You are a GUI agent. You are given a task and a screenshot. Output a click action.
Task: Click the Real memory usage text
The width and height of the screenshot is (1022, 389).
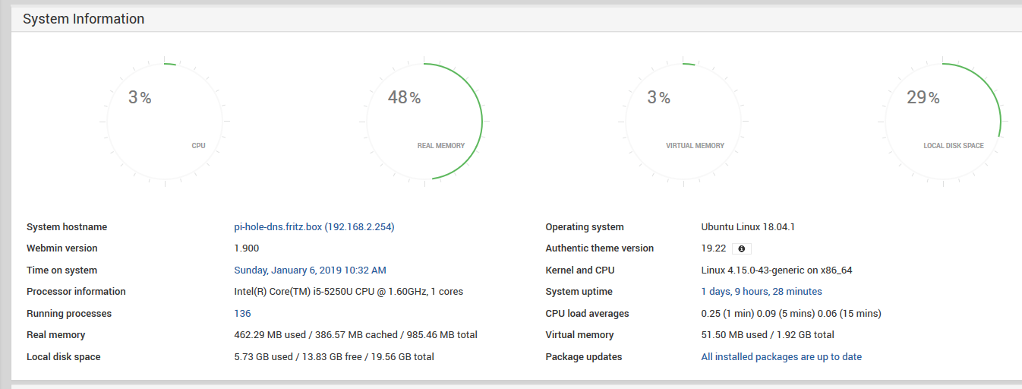point(355,335)
